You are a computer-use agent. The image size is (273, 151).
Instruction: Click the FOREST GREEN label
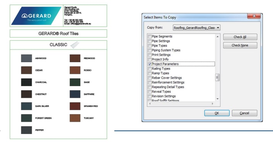43,118
